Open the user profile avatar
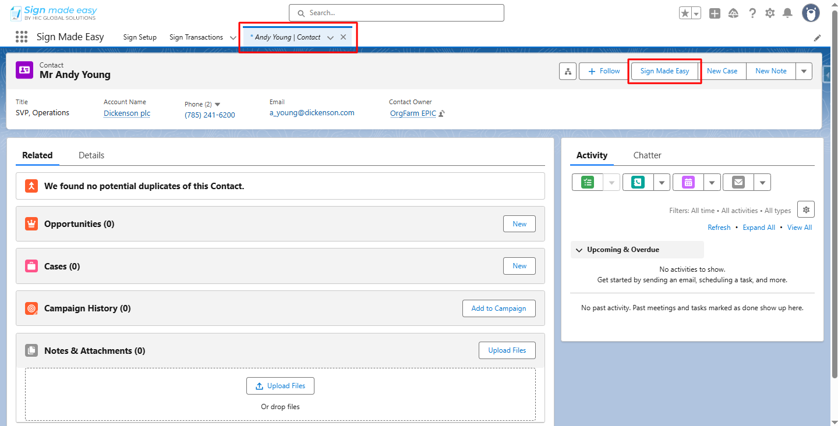Image resolution: width=838 pixels, height=426 pixels. tap(811, 13)
